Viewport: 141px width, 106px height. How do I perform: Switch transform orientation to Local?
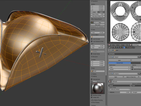coord(101,12)
